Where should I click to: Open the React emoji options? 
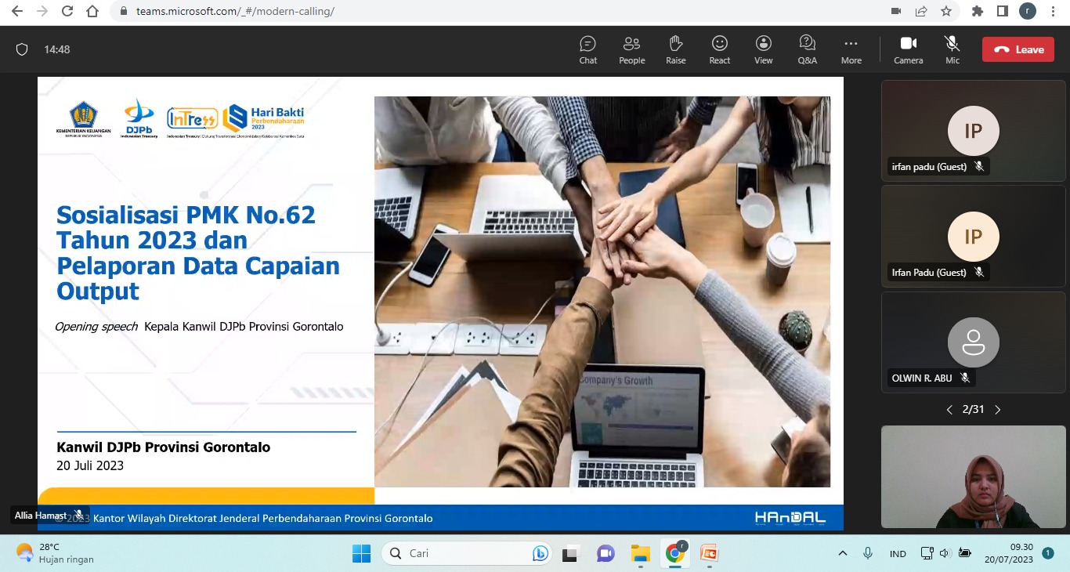tap(719, 49)
